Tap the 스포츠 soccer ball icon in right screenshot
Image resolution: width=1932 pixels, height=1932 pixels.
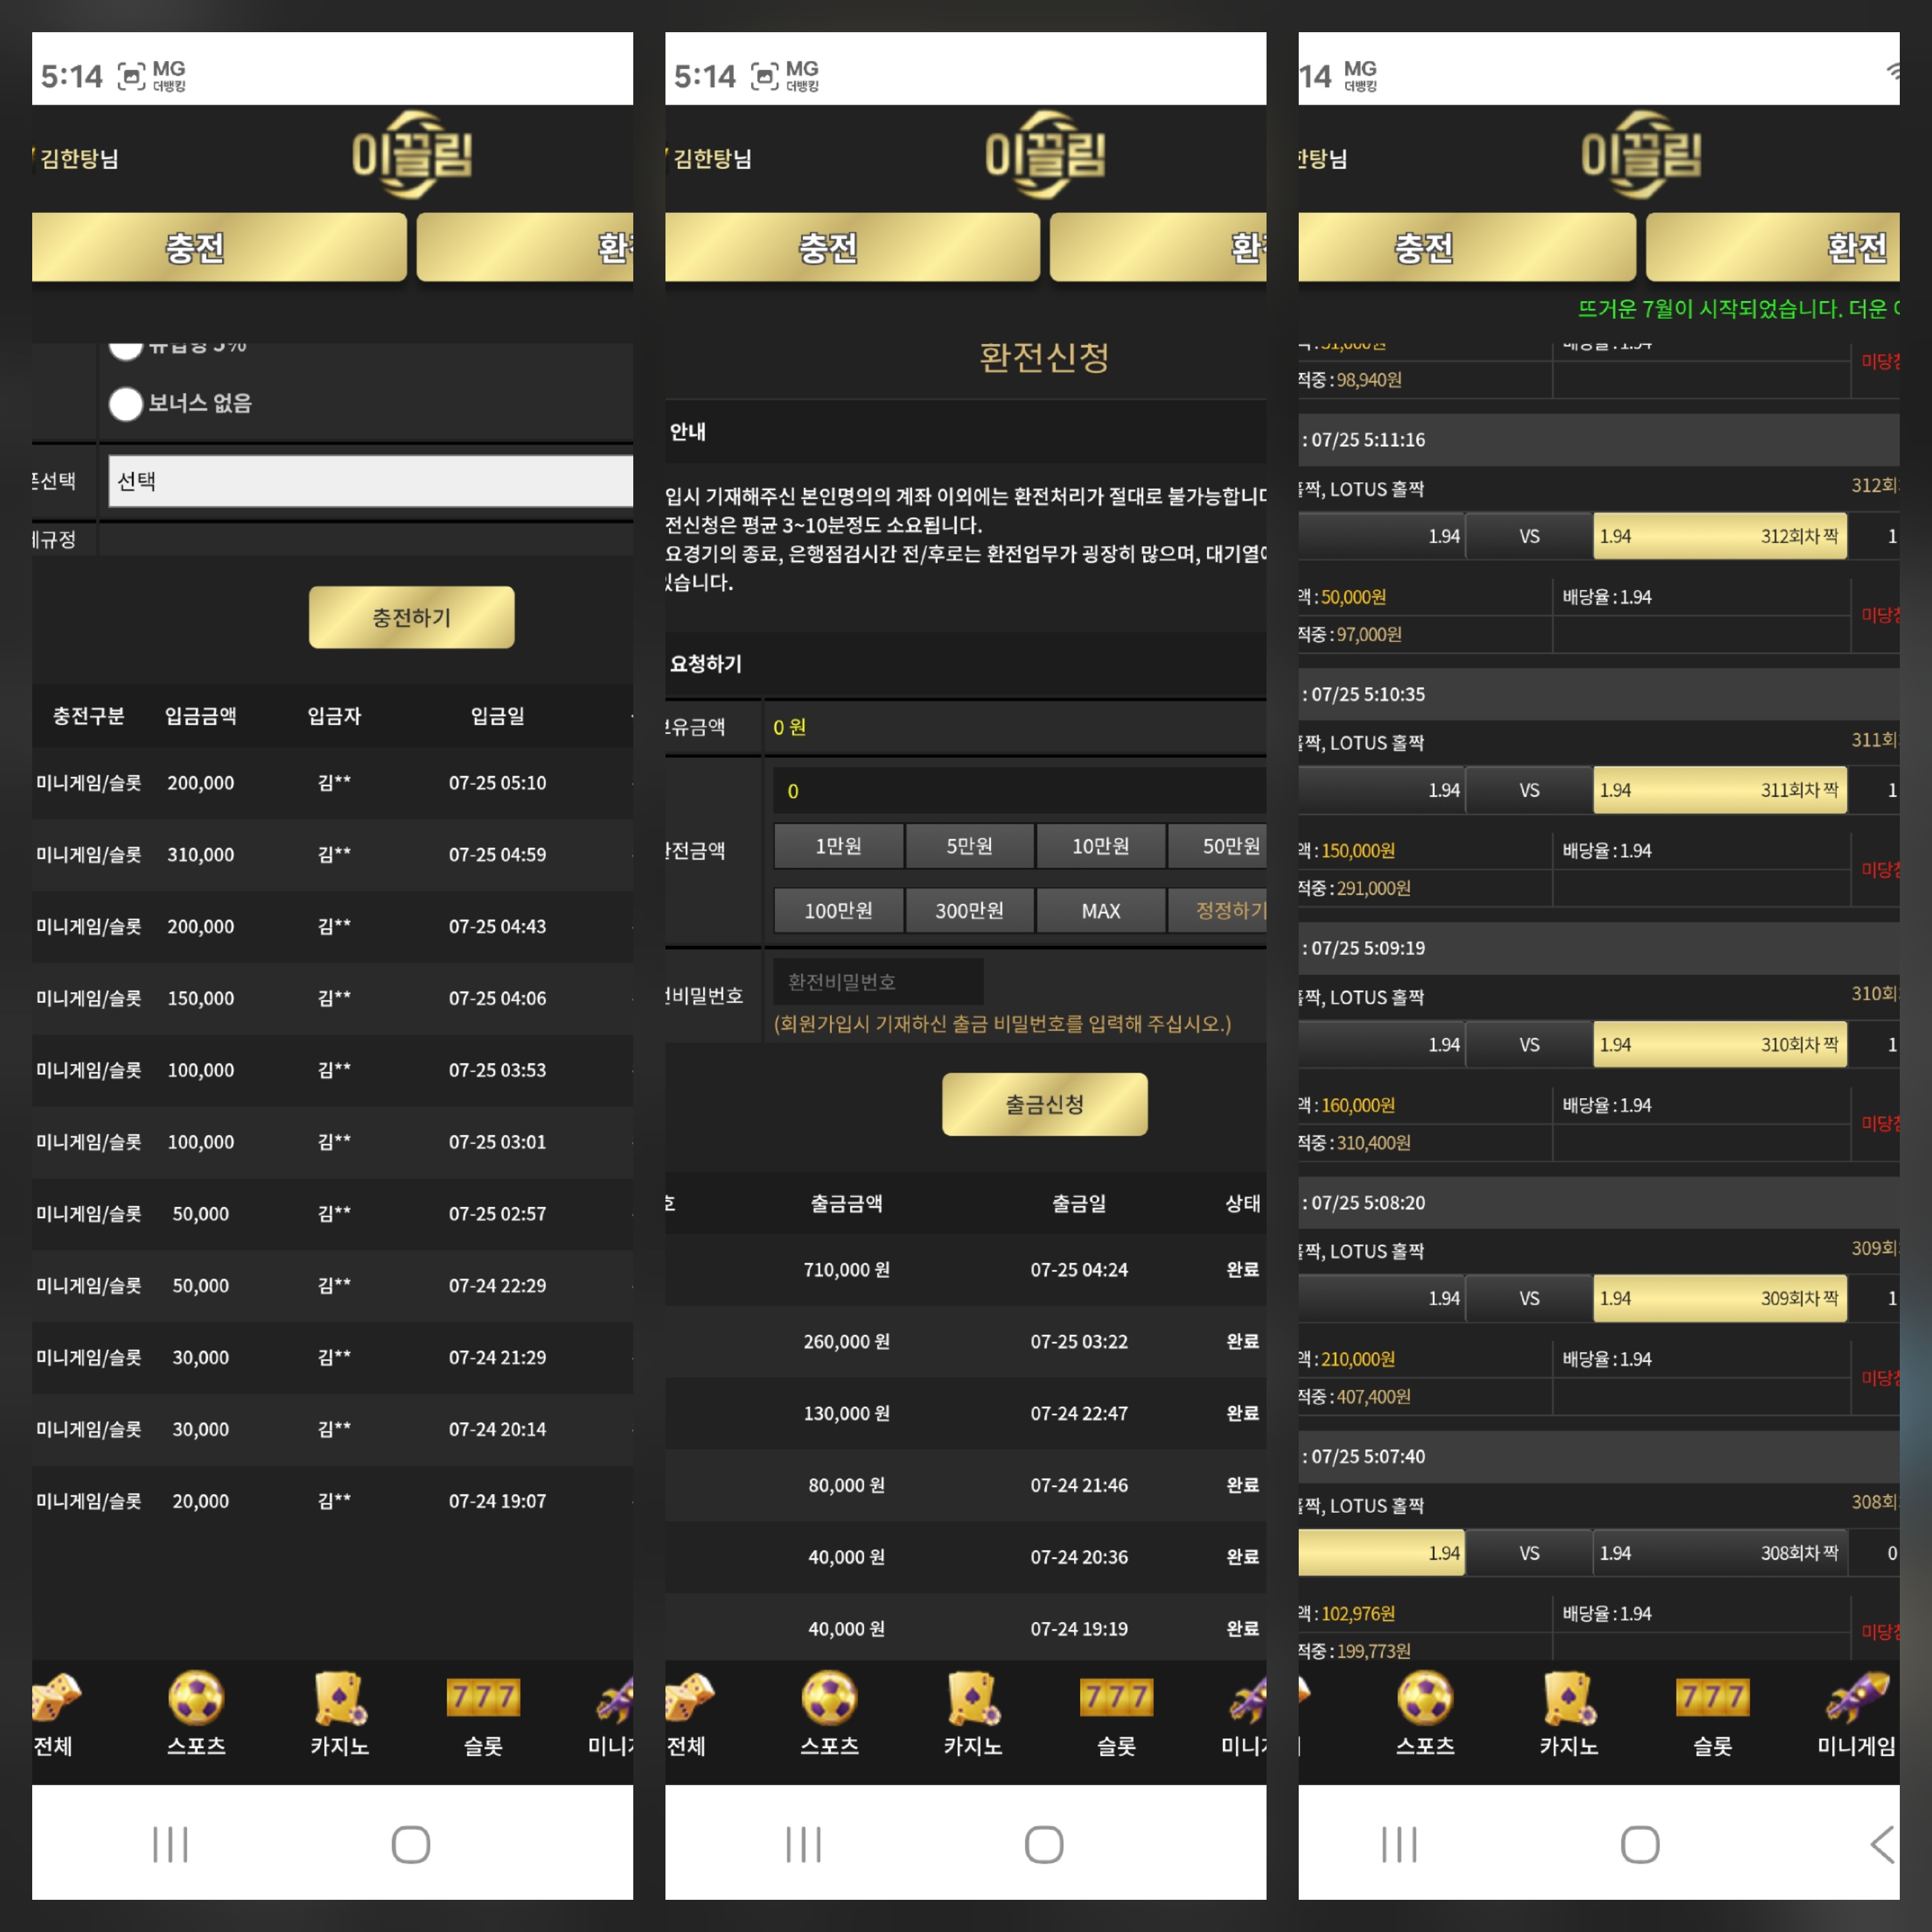(1425, 1697)
